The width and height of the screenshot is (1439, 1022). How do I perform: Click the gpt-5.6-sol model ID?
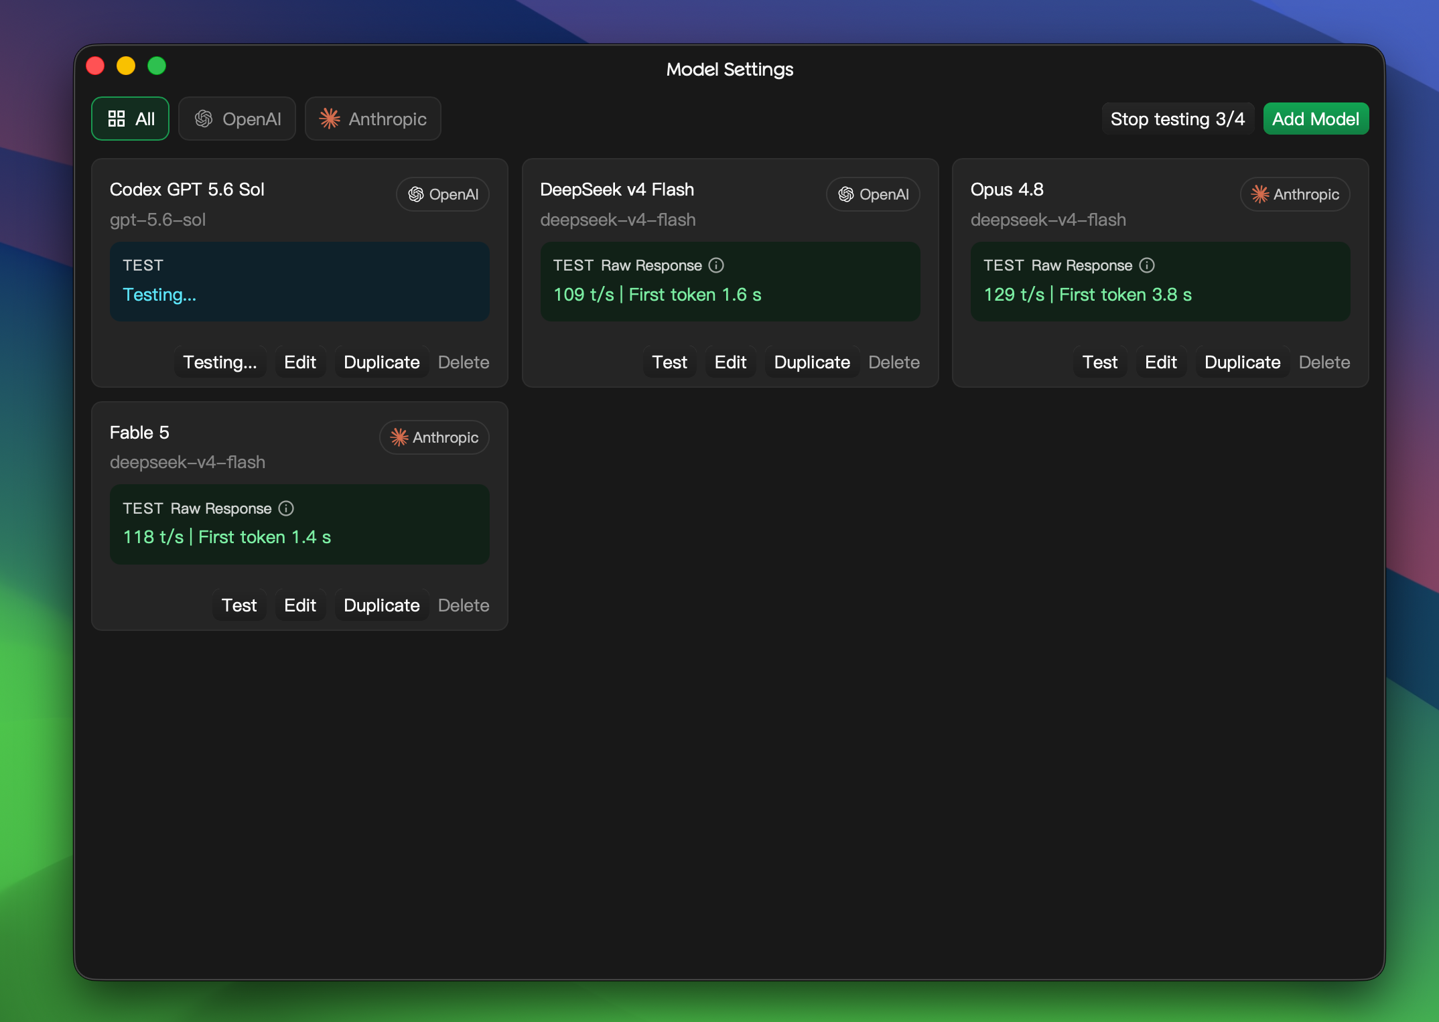(157, 220)
